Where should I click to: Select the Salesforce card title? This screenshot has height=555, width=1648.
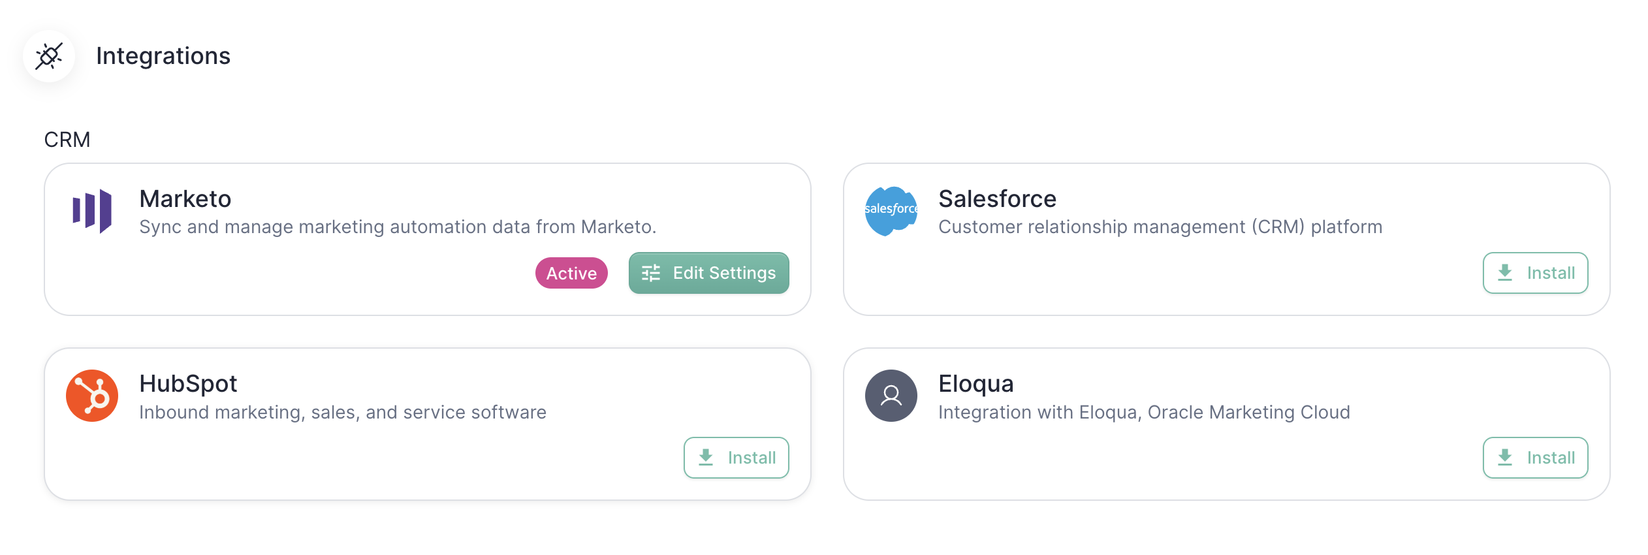point(997,198)
